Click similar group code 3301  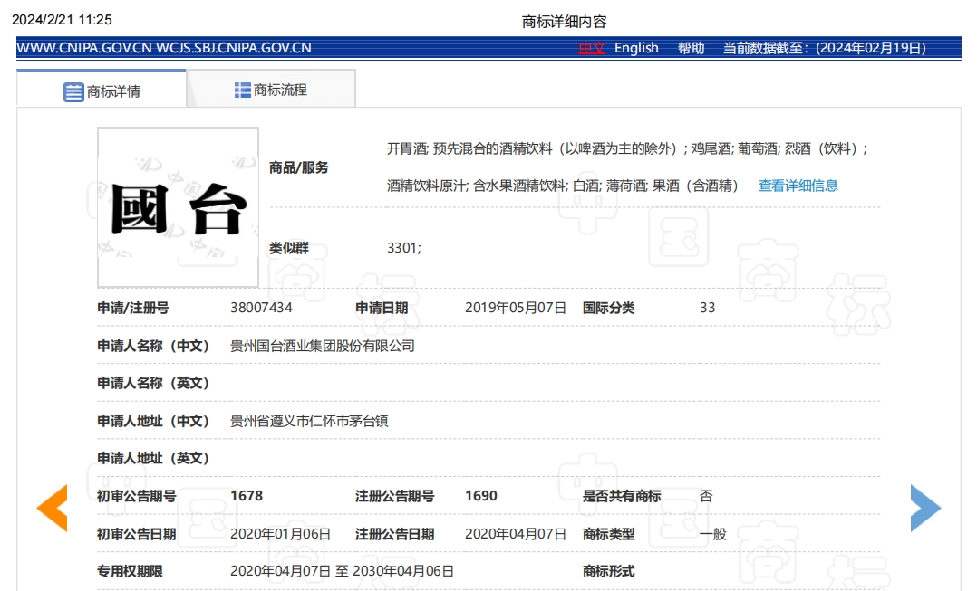pos(403,247)
